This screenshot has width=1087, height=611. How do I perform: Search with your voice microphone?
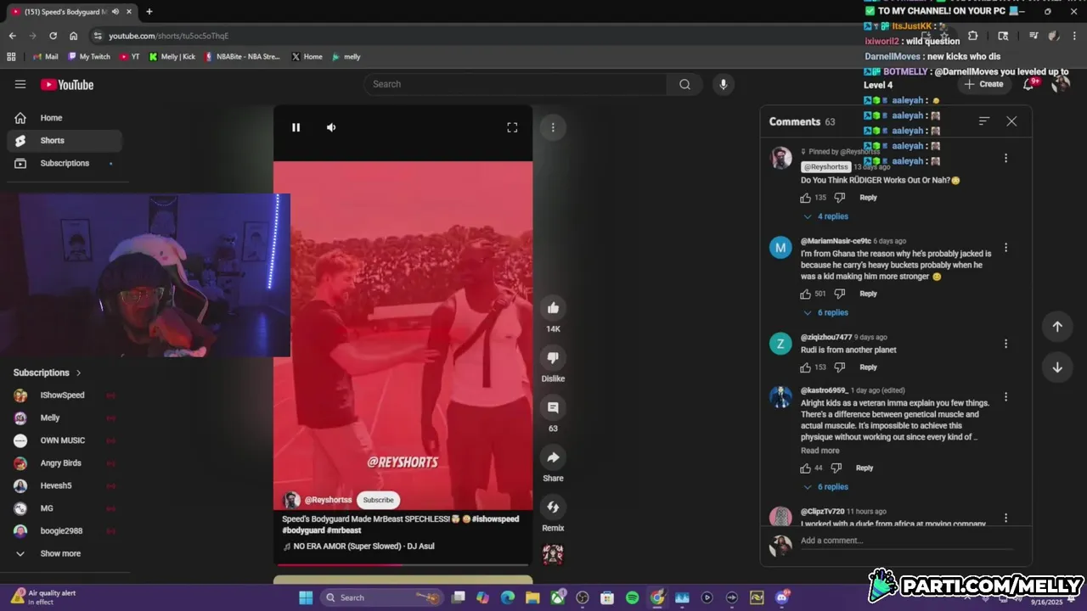tap(724, 84)
